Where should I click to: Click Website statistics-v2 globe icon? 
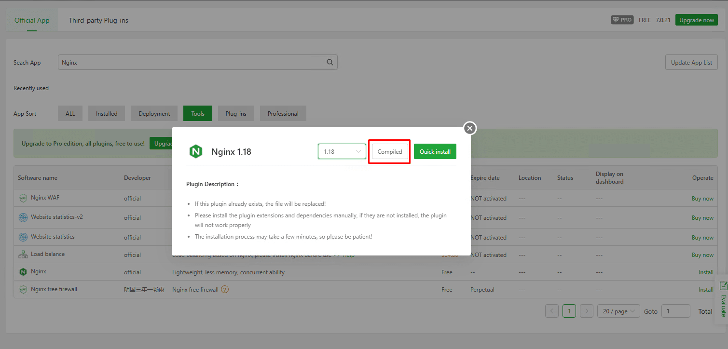pos(23,217)
